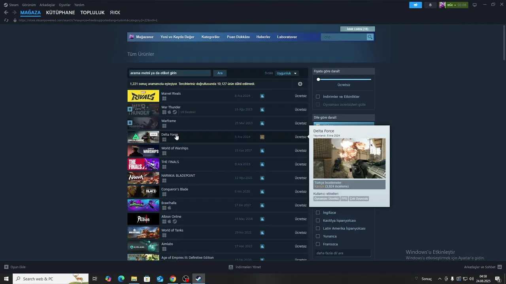The image size is (506, 284).
Task: Click Aimlabs wishlist icon
Action: (x=262, y=246)
